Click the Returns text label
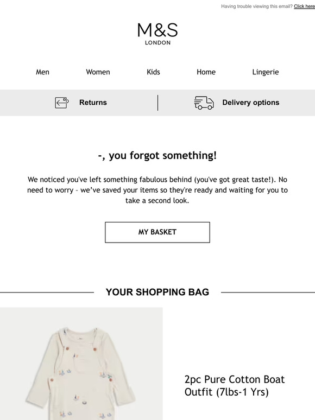315x420 pixels. [93, 103]
